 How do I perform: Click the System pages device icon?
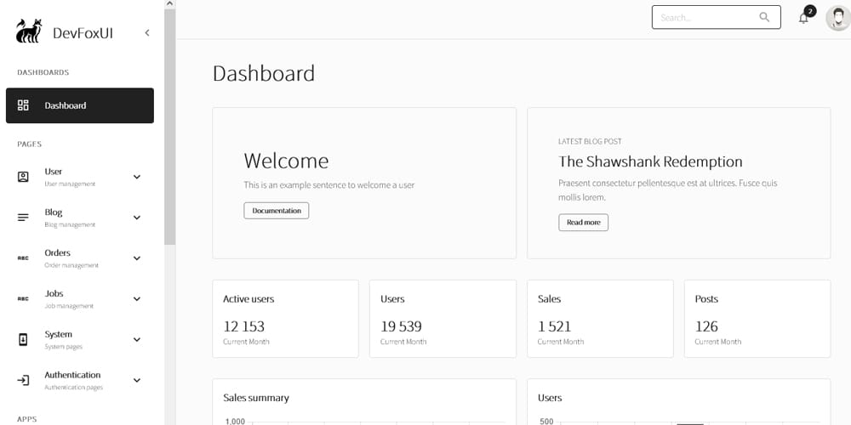point(24,339)
